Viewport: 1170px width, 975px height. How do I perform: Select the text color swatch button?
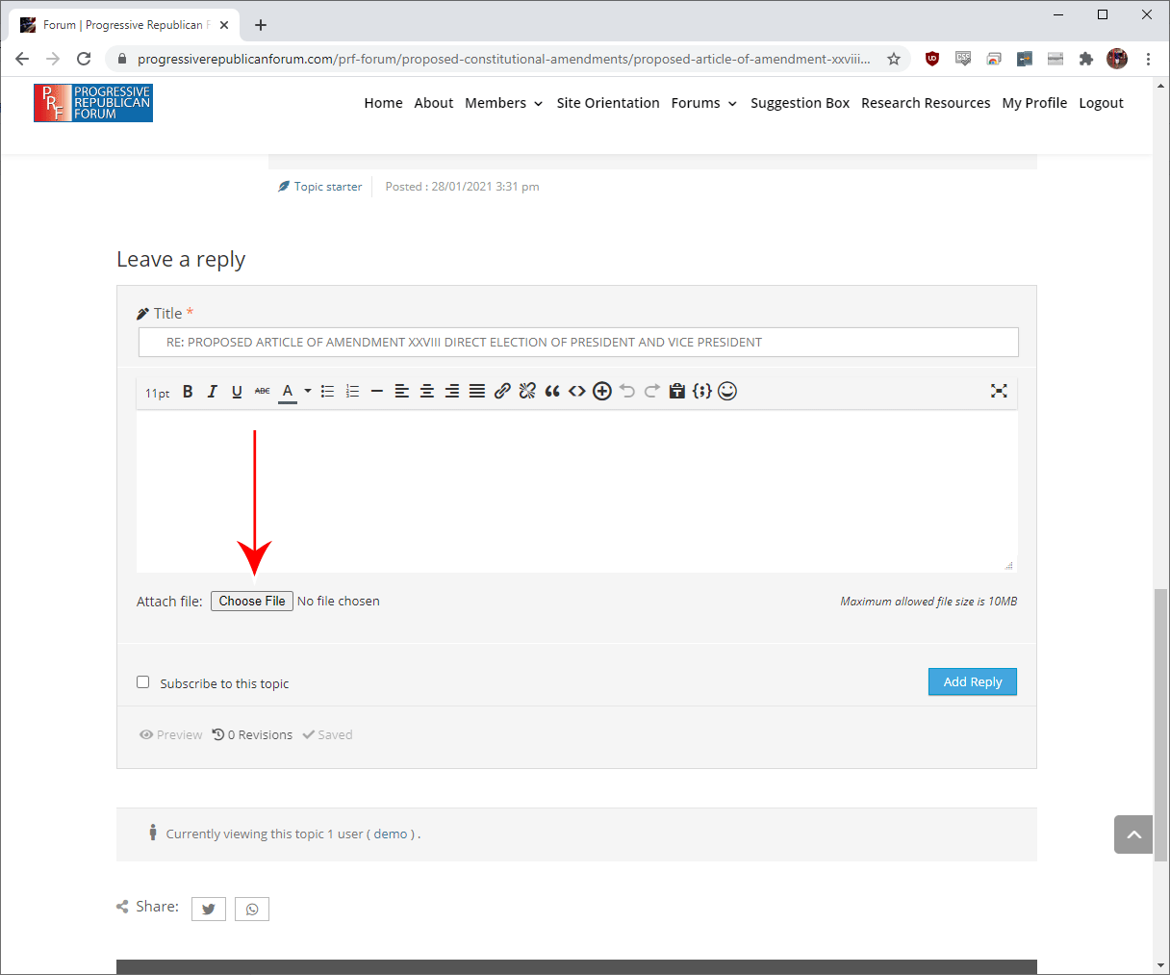click(287, 392)
